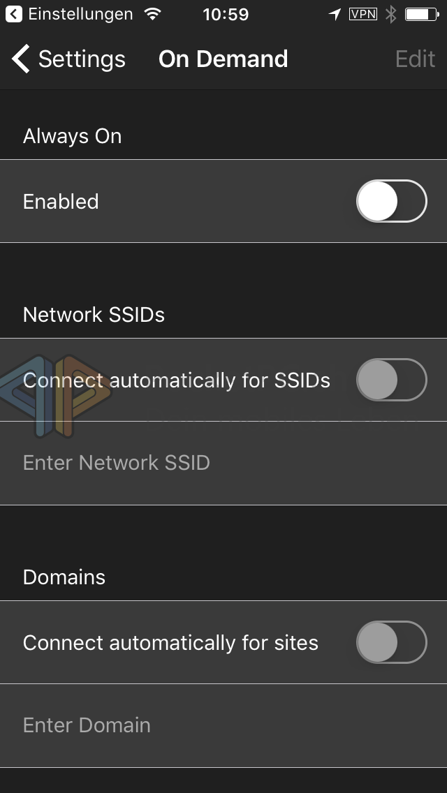Enable Connect automatically for SSIDs switch
The height and width of the screenshot is (793, 447).
pyautogui.click(x=391, y=380)
